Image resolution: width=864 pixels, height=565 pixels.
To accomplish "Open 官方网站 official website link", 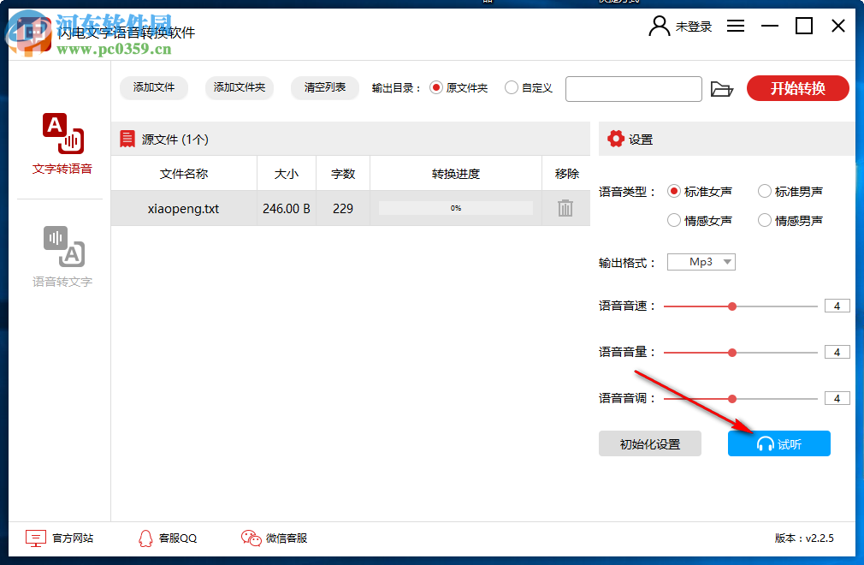I will (60, 538).
